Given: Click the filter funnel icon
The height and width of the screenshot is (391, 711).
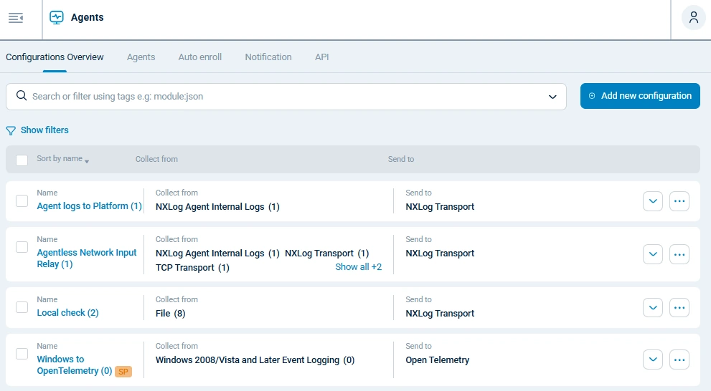Looking at the screenshot, I should click(x=11, y=130).
